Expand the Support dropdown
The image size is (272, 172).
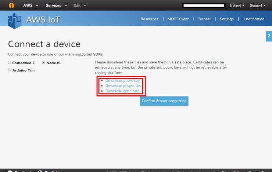click(x=258, y=6)
